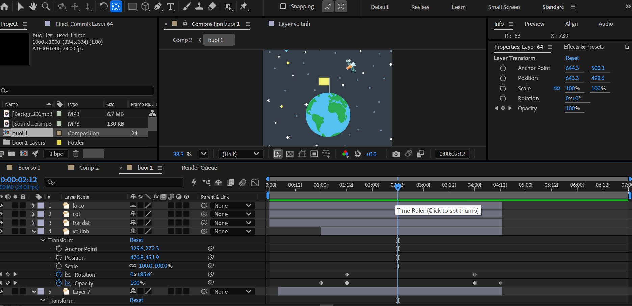Screen dimensions: 632x306
Task: Enable the Snapping checkbox
Action: tap(283, 6)
